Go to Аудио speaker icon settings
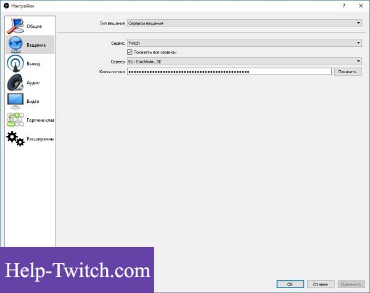 pyautogui.click(x=15, y=82)
